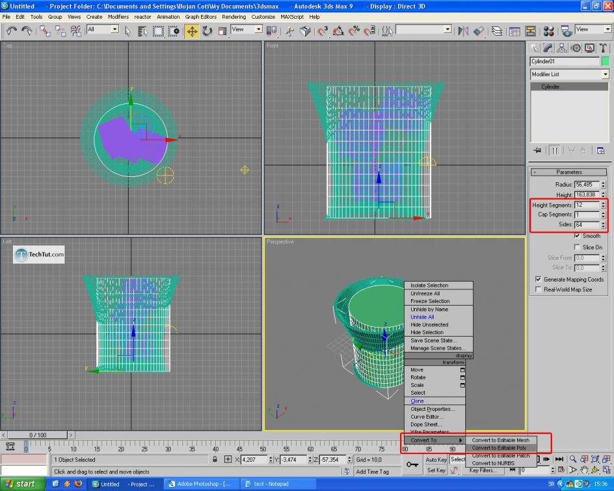
Task: Enable Real-World Map Size option
Action: 538,289
